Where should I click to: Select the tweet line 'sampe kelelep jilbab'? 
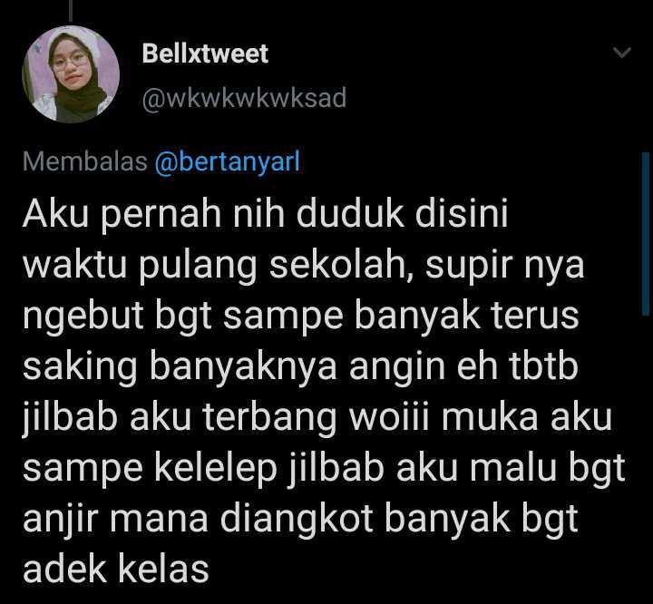[x=324, y=469]
